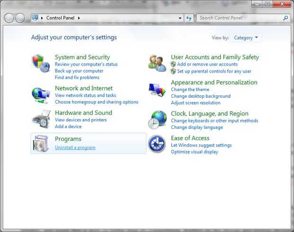Click the Network and Internet globe icon
Viewport: 294px width, 232px height.
click(x=41, y=95)
